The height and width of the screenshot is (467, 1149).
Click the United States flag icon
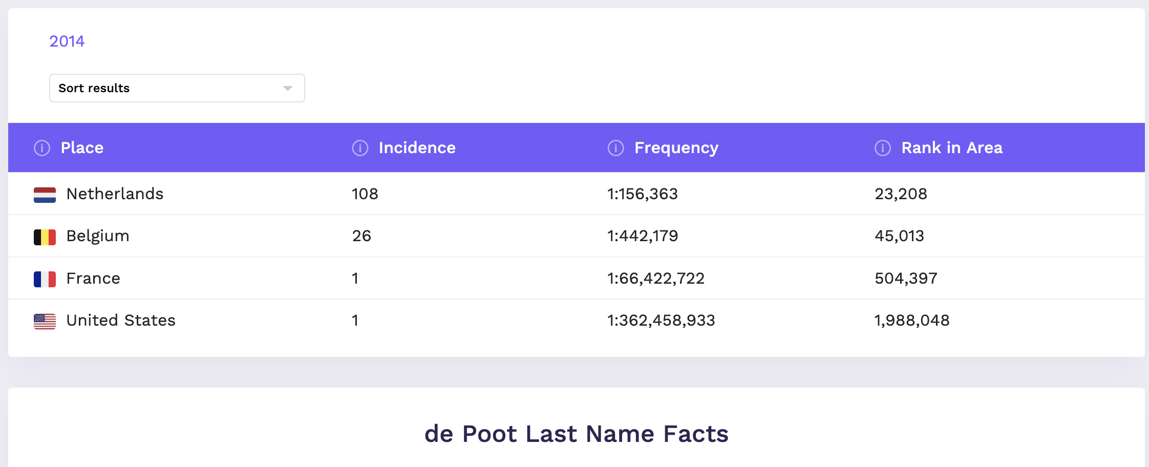pos(45,321)
